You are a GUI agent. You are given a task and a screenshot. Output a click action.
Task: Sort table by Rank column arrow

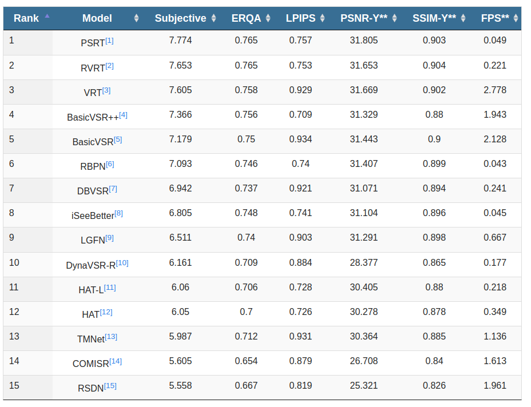47,17
